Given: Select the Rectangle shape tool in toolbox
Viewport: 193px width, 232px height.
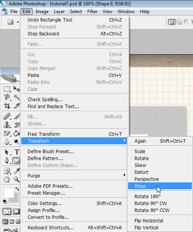Looking at the screenshot, I should tap(17, 161).
